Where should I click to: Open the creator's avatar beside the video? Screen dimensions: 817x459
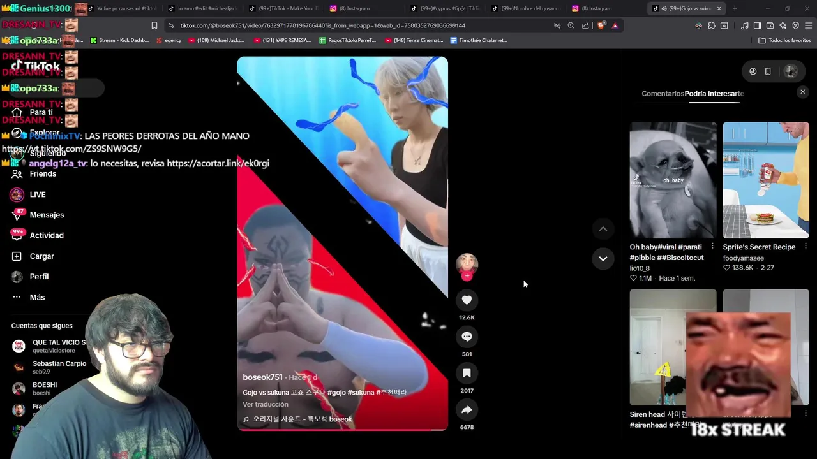tap(467, 263)
